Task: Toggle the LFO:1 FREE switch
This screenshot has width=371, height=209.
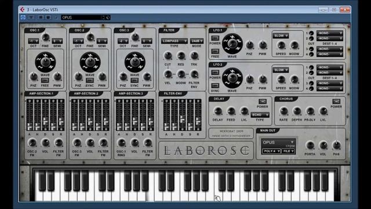Action: [x=215, y=52]
